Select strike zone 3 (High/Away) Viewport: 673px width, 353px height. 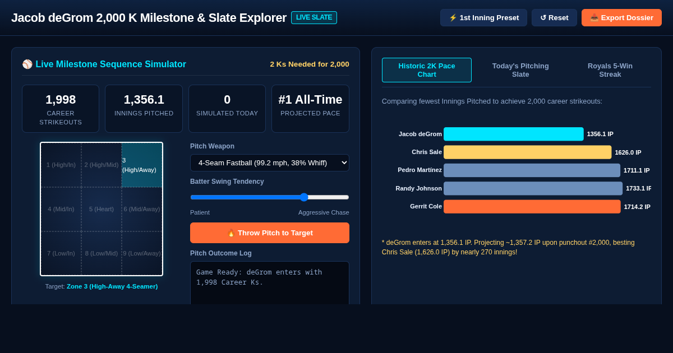[x=142, y=165]
